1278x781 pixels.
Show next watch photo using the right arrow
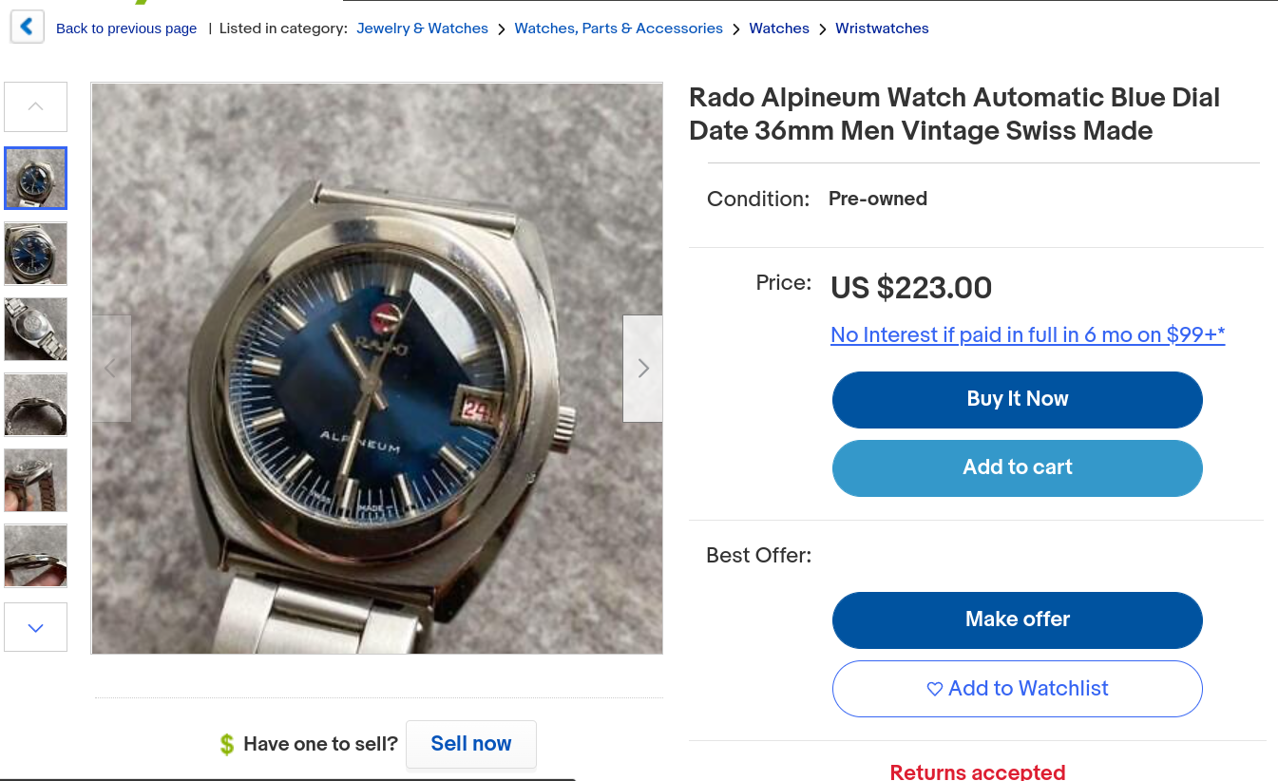tap(642, 368)
